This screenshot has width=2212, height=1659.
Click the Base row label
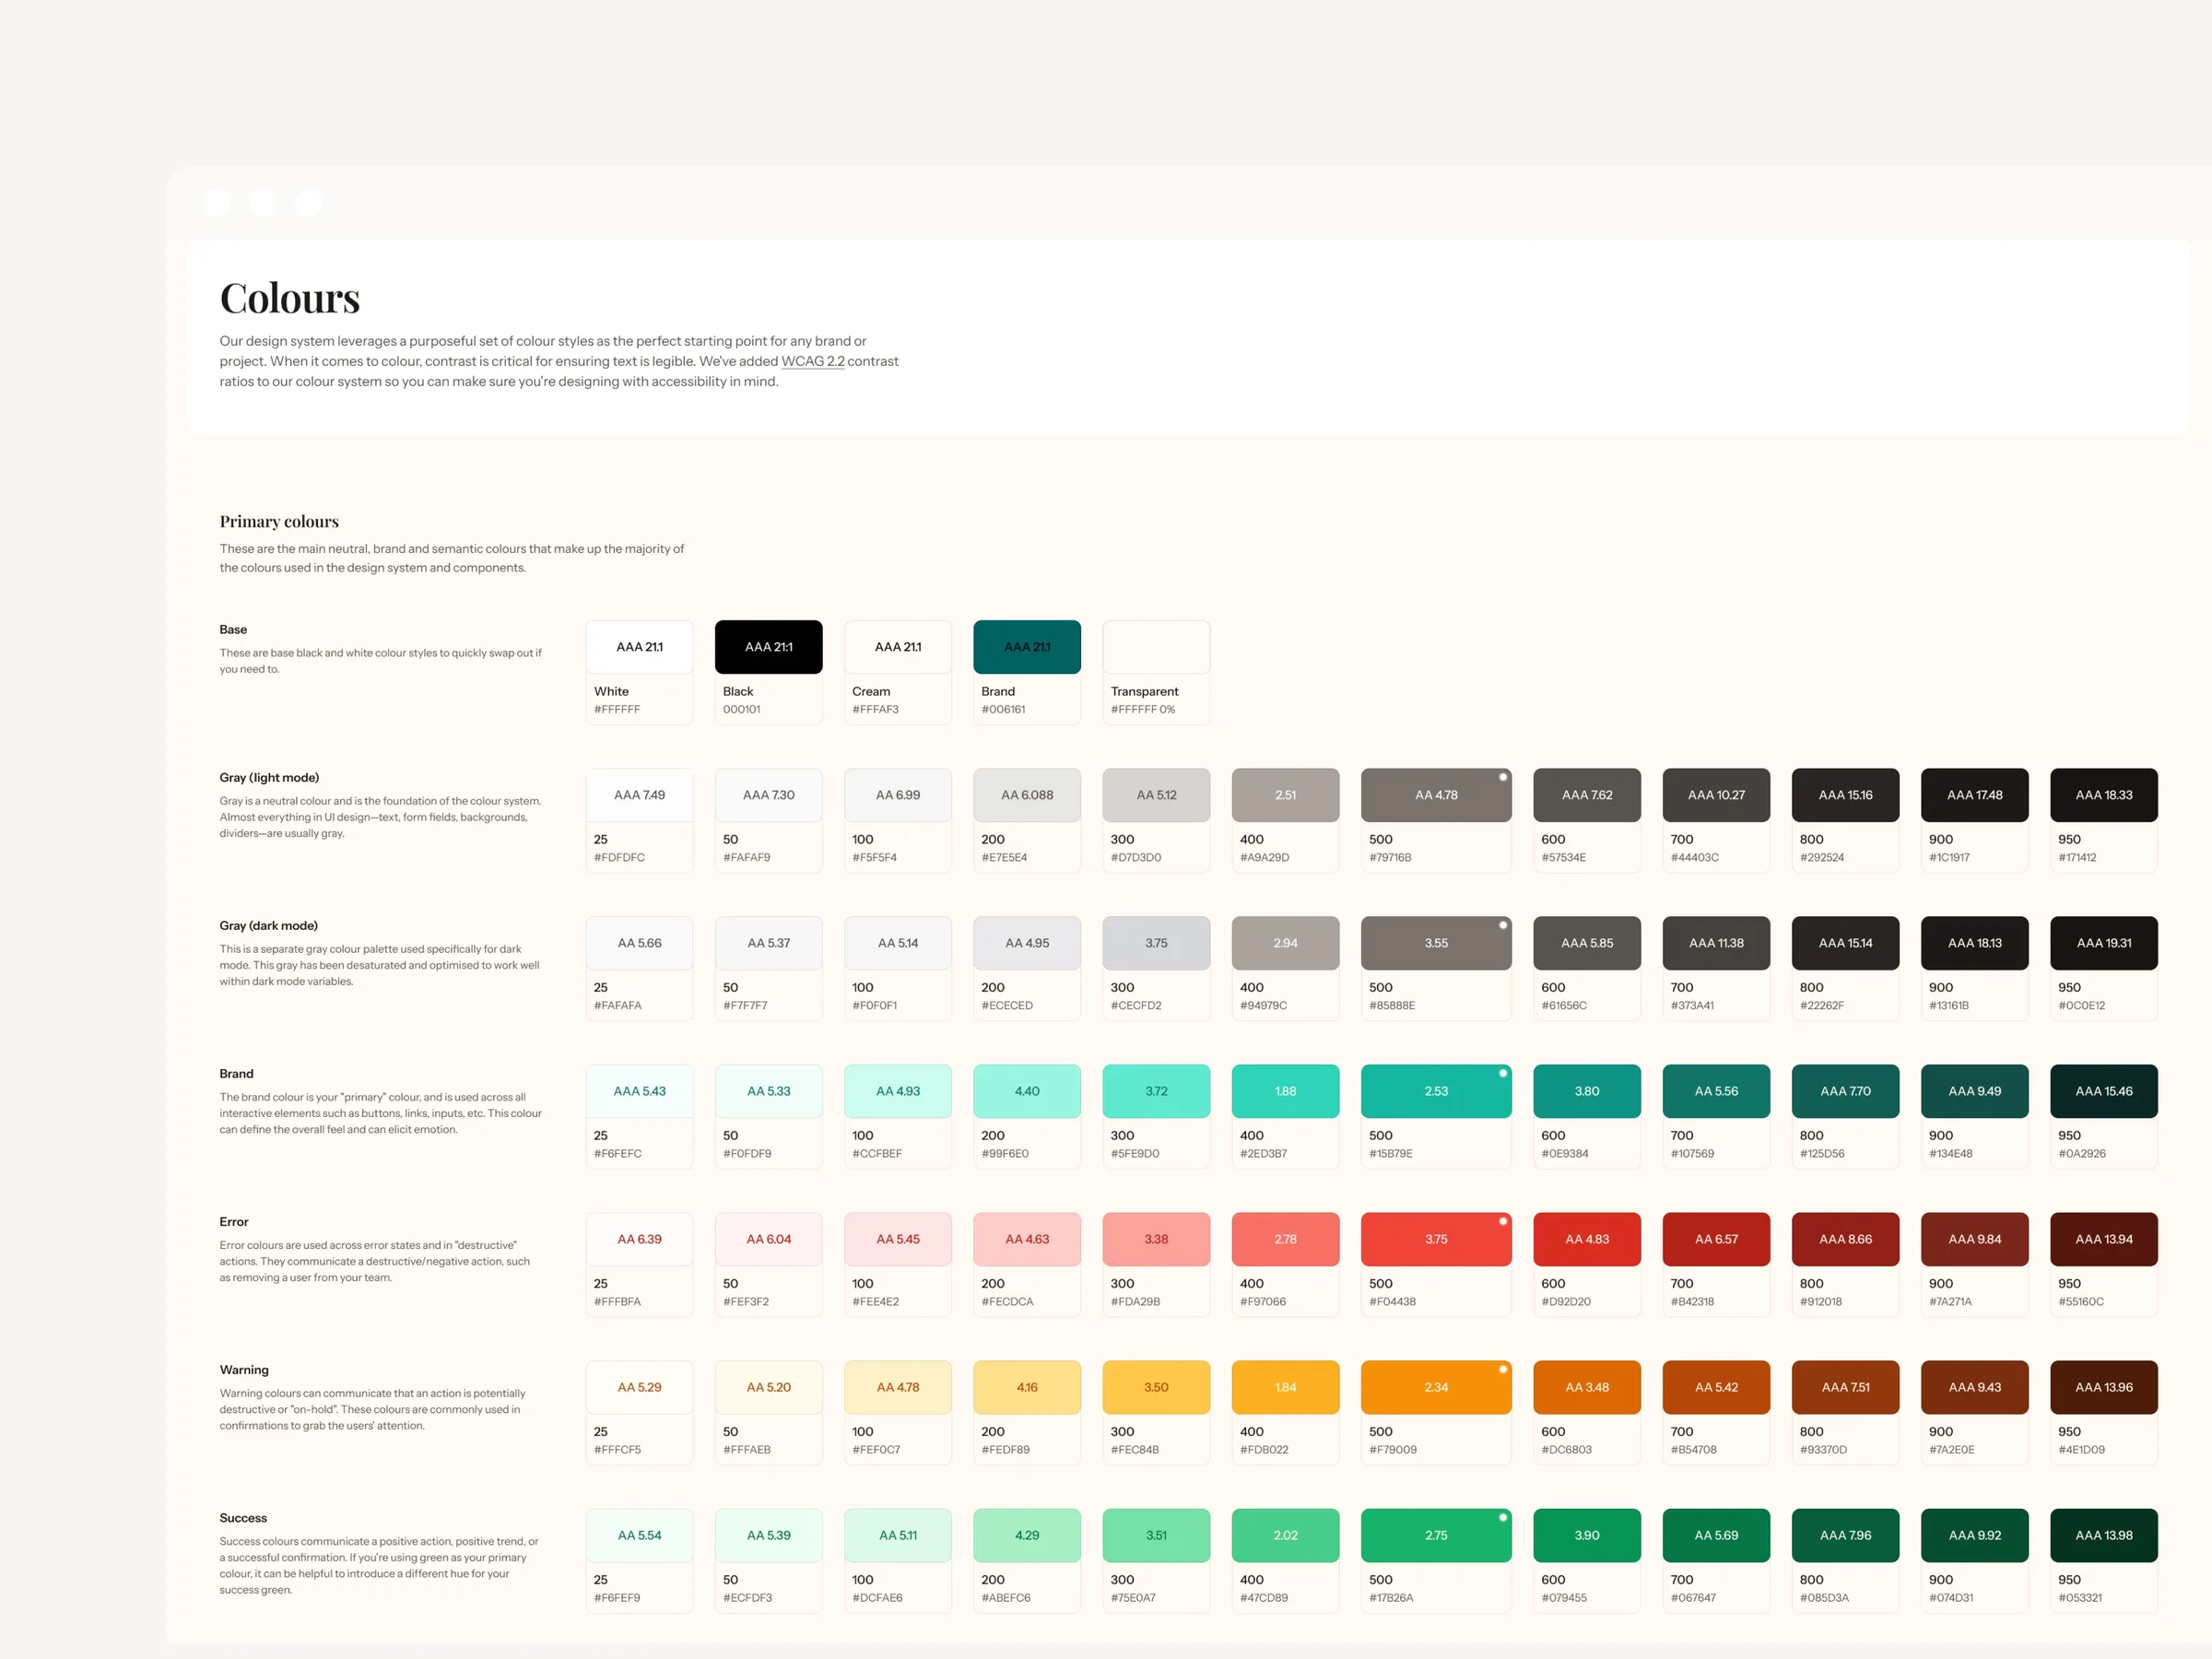tap(233, 629)
